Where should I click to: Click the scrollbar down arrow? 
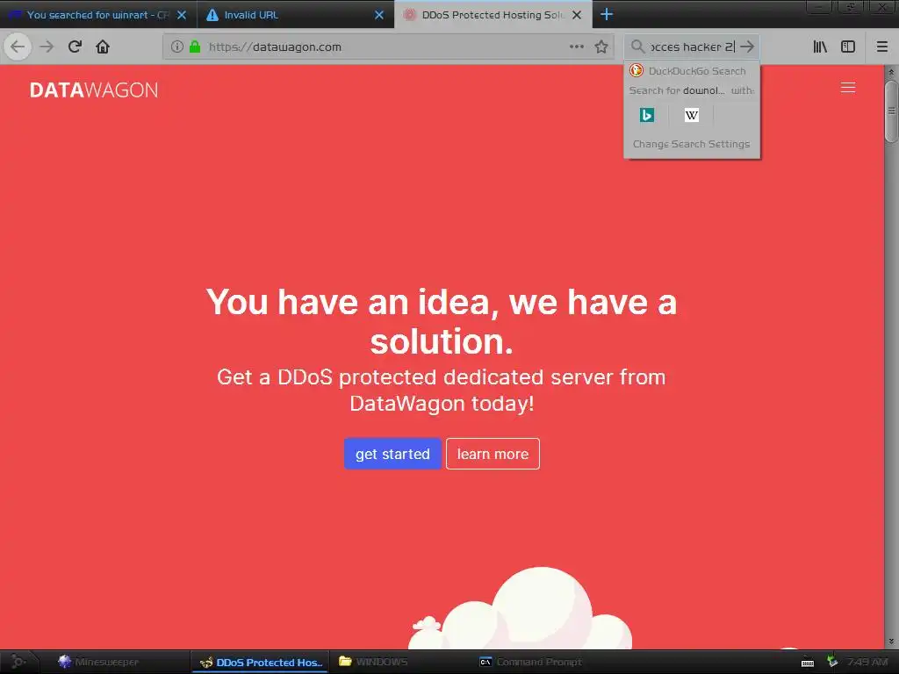click(891, 642)
